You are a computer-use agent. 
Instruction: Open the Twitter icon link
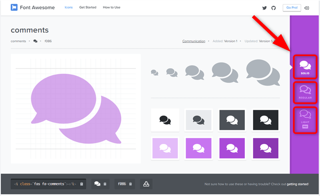tap(264, 8)
